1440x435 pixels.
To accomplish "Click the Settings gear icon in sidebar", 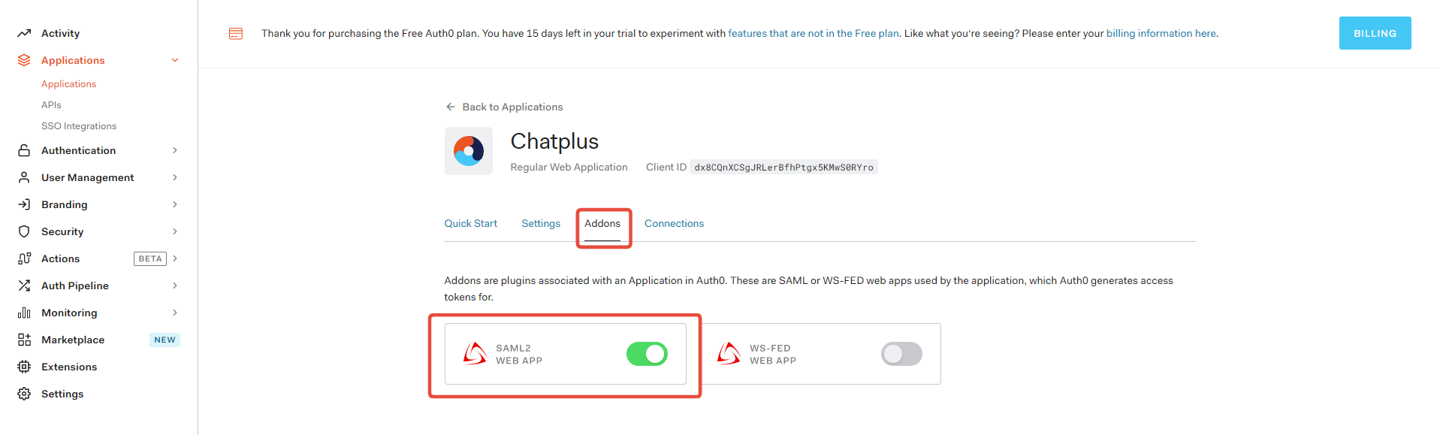I will point(24,394).
